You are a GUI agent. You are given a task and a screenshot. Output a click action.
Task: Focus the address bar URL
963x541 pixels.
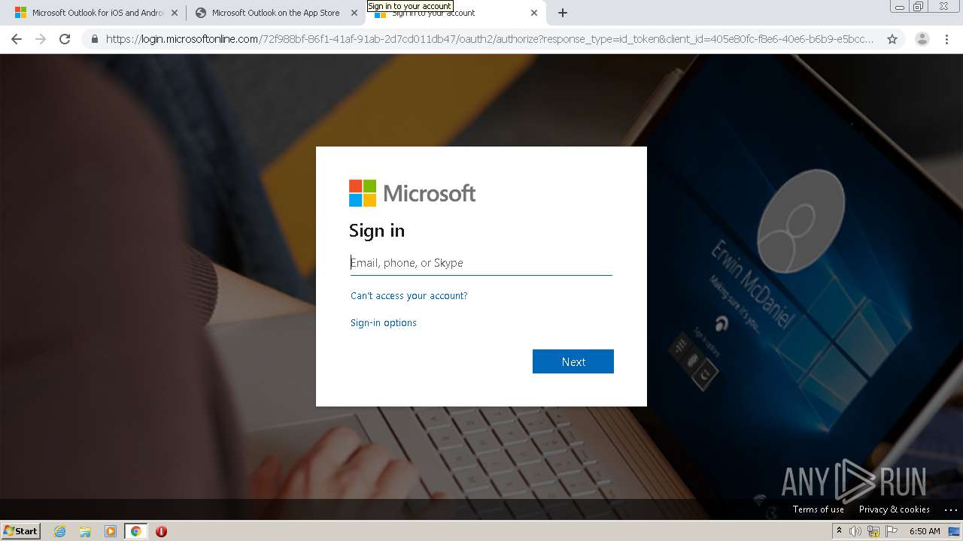[x=490, y=39]
